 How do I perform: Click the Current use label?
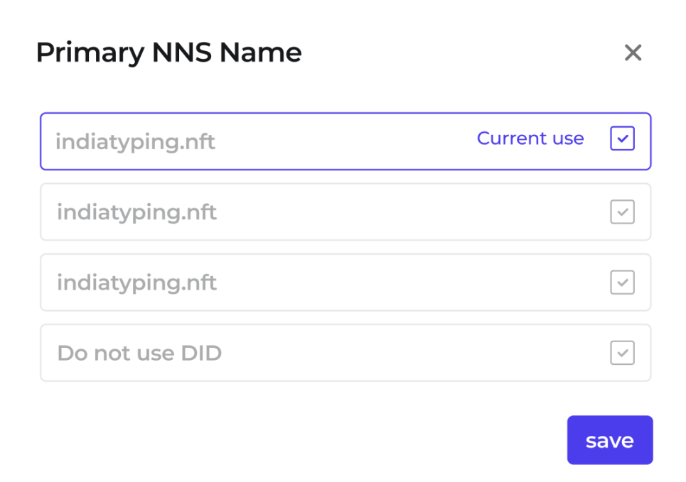coord(530,138)
